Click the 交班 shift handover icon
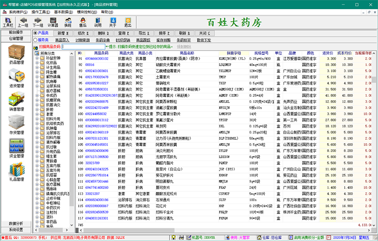Screen dimensions: 378x241 pos(69,22)
